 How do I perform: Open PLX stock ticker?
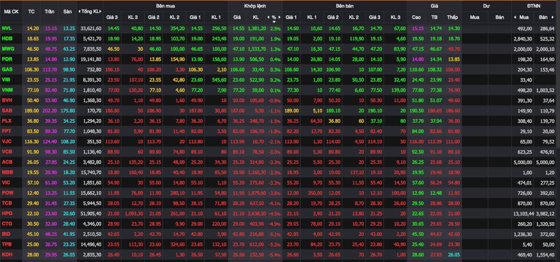pyautogui.click(x=7, y=121)
